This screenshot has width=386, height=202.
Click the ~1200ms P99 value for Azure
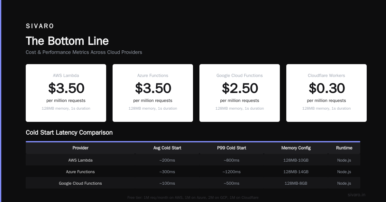(x=232, y=172)
